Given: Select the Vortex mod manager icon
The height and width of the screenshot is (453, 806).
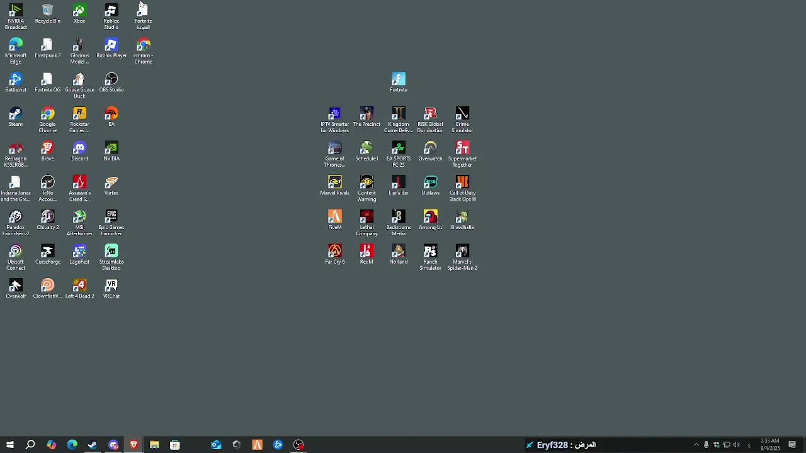Looking at the screenshot, I should tap(111, 186).
